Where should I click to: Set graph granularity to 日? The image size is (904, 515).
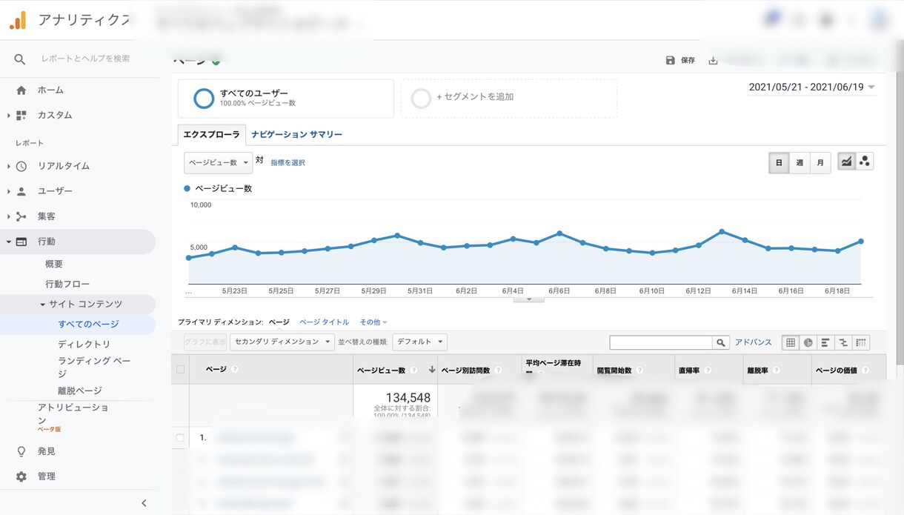(x=779, y=162)
